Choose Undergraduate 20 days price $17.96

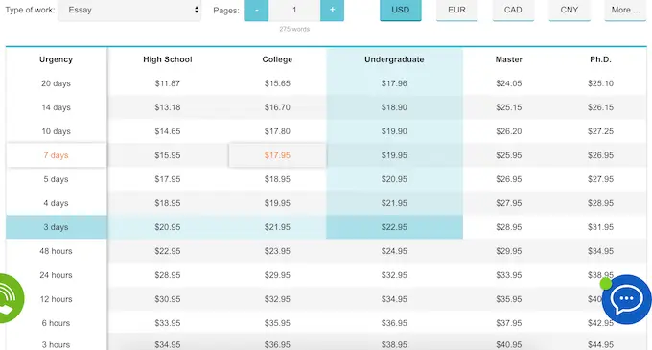pyautogui.click(x=394, y=83)
